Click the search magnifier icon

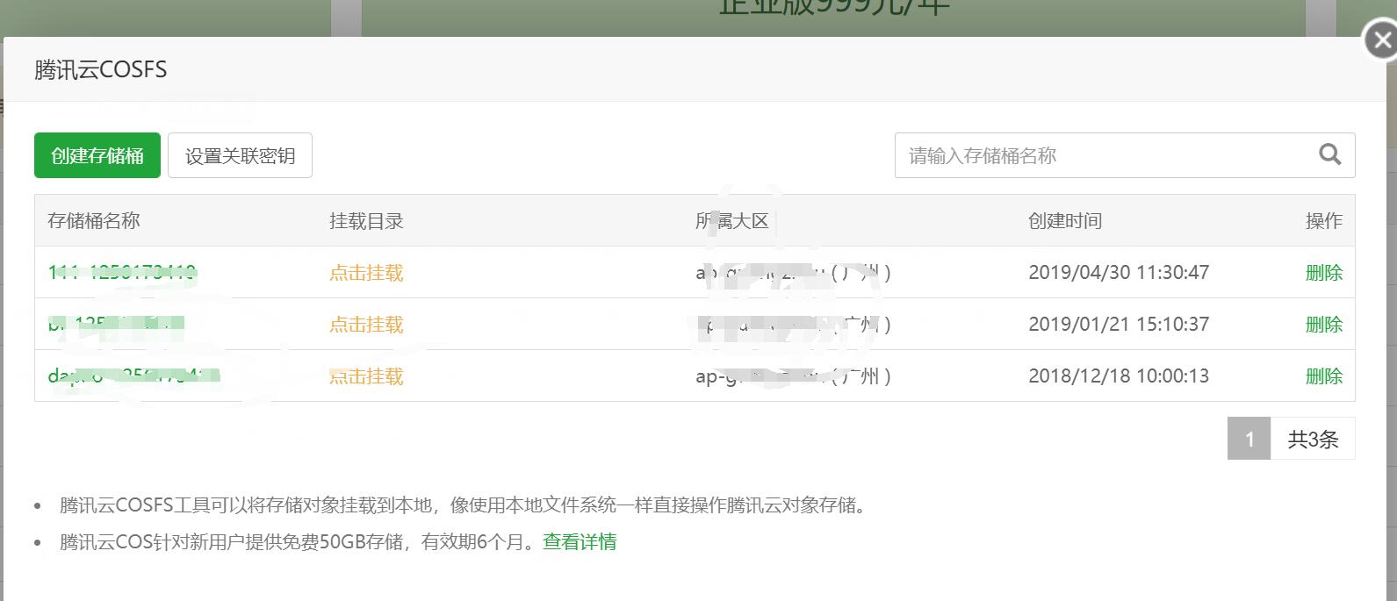point(1329,155)
